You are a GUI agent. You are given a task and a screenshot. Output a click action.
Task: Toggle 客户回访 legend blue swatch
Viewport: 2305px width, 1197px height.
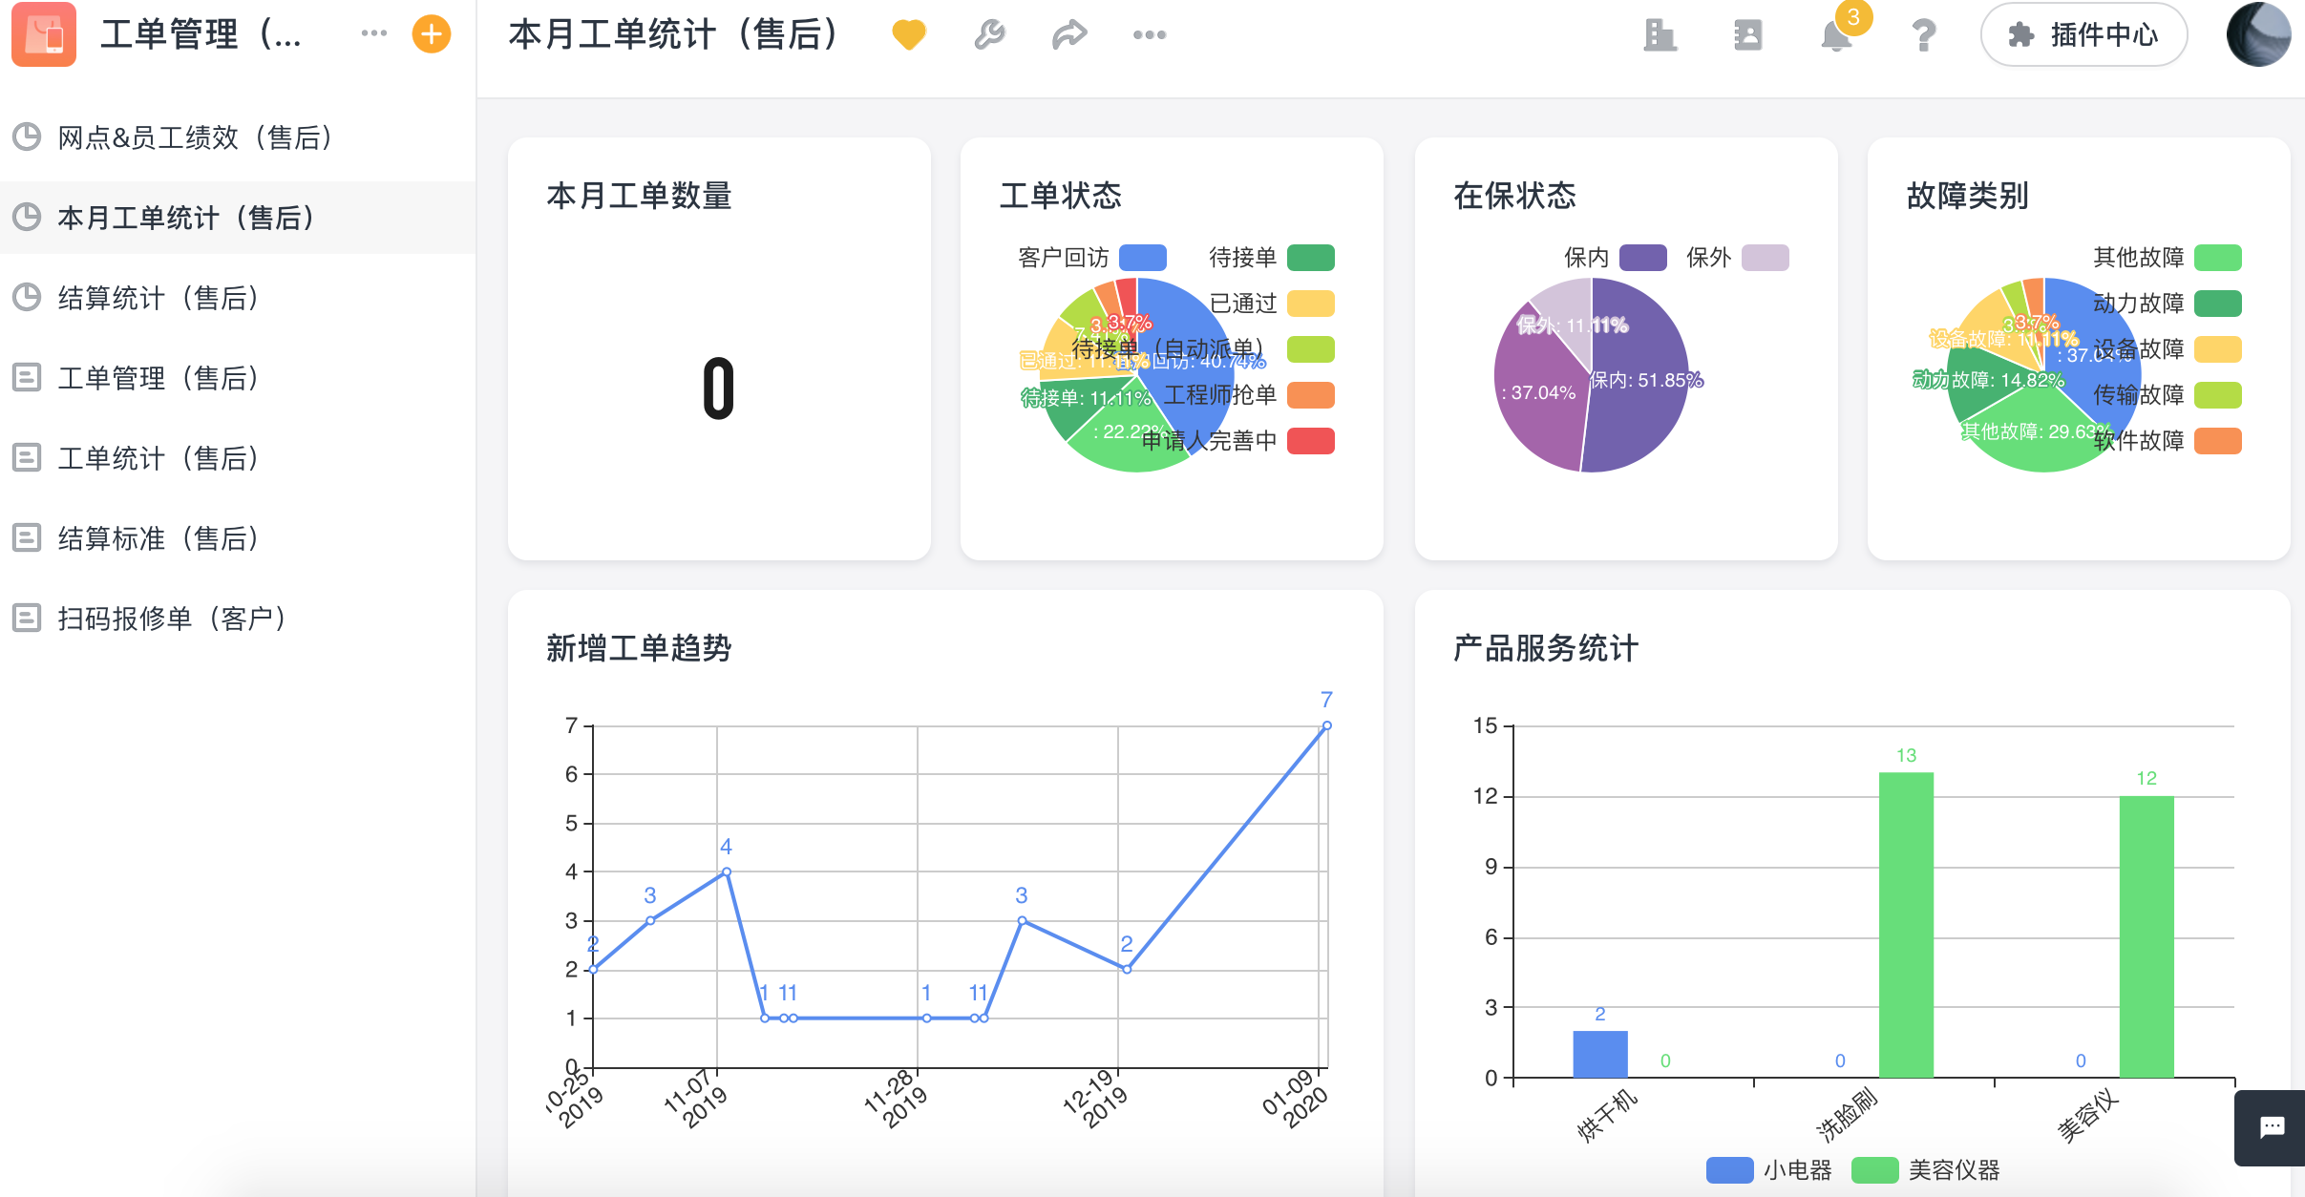point(1143,258)
